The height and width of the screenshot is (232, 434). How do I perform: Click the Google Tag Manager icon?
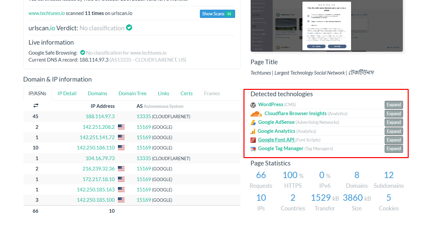(253, 149)
